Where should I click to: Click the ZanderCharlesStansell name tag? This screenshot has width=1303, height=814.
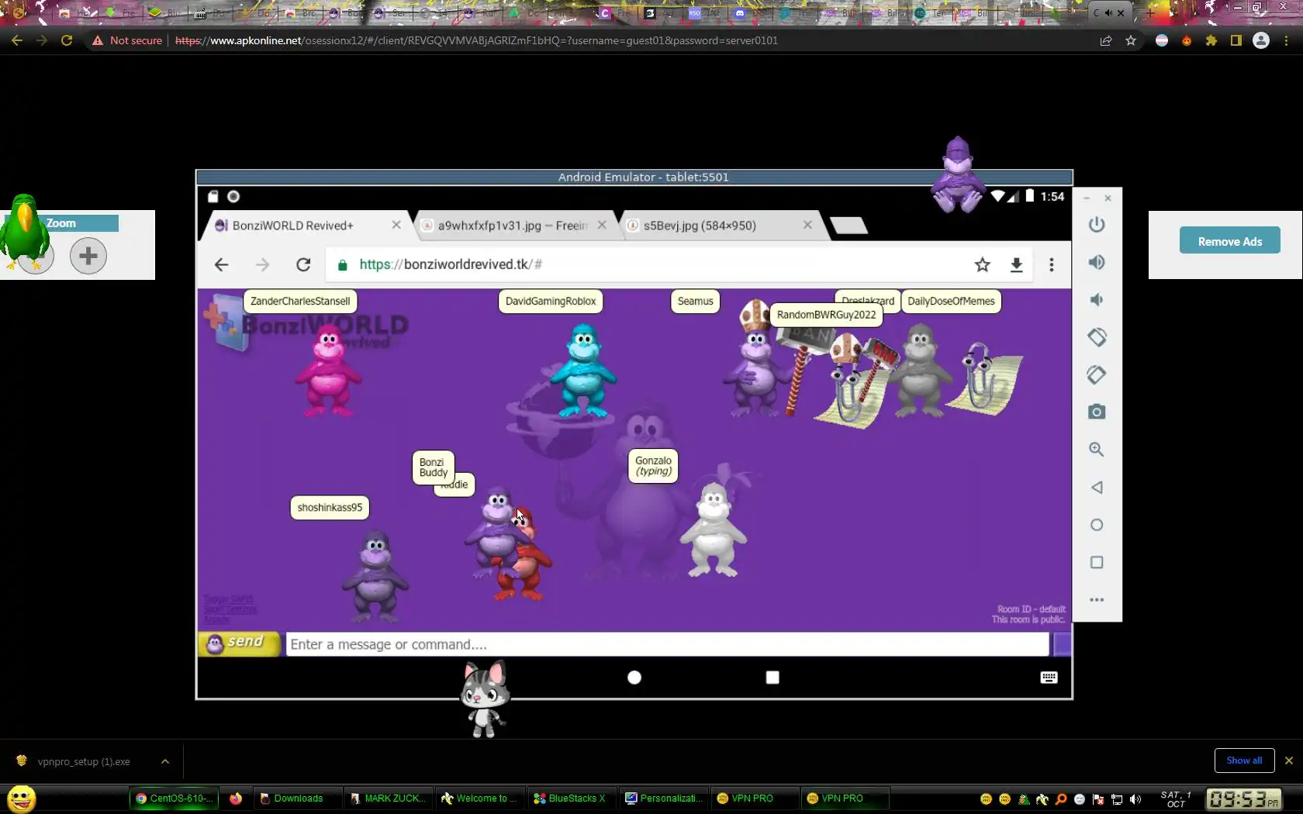[300, 302]
